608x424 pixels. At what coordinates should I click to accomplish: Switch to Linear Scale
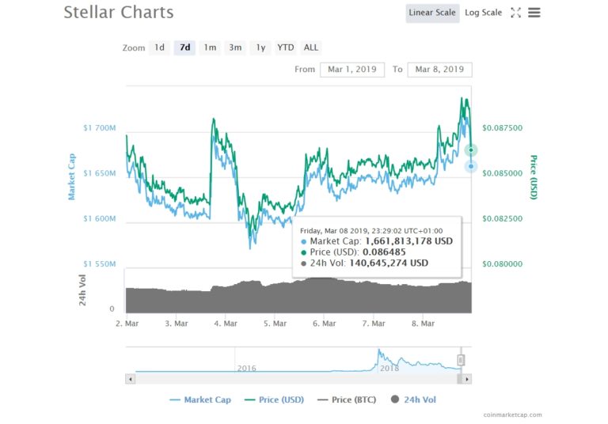[432, 13]
